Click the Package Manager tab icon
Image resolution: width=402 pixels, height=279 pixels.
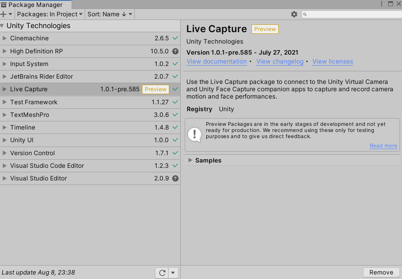pyautogui.click(x=4, y=5)
